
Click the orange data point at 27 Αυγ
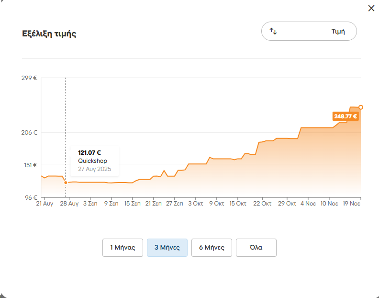tap(66, 183)
